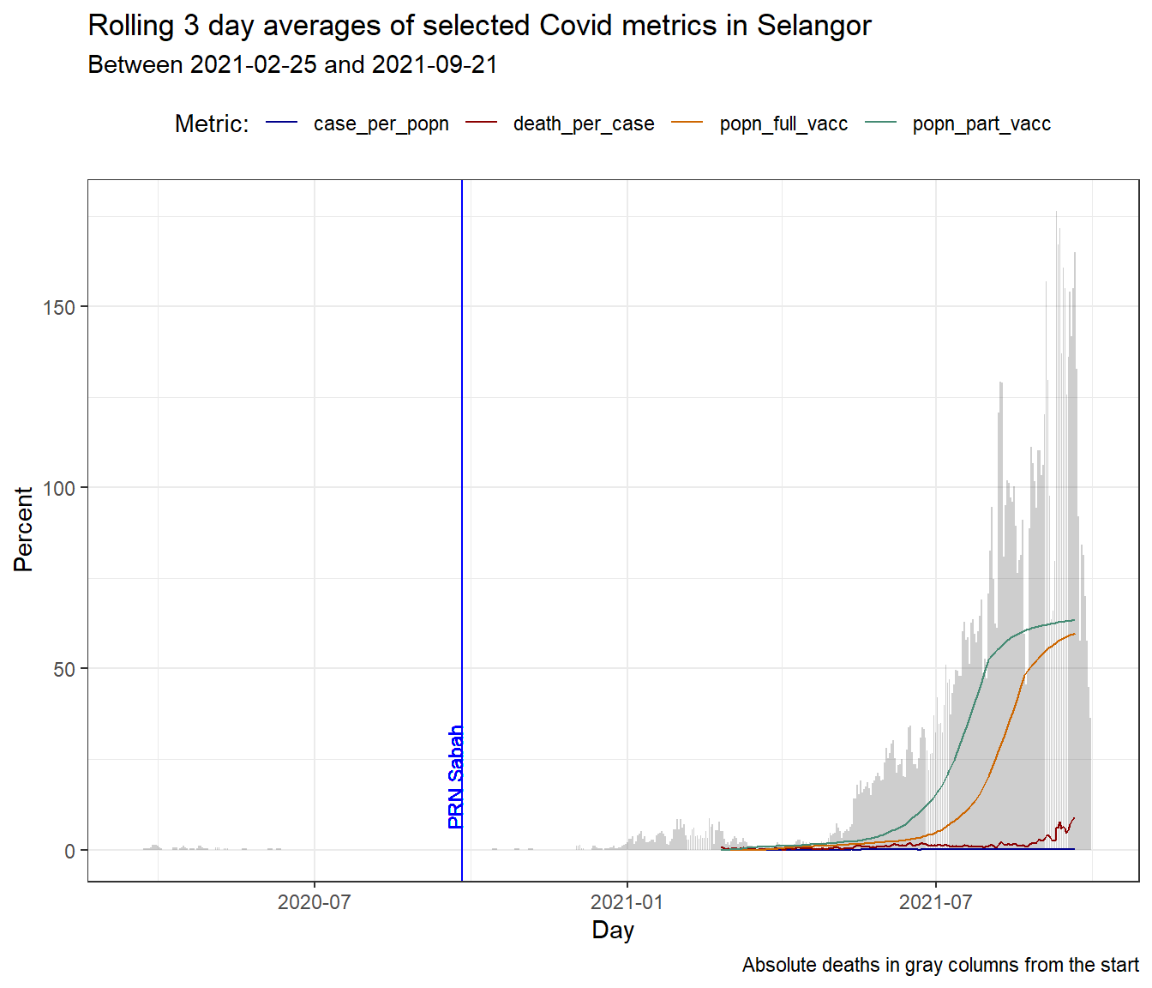
Task: Click the death_per_case legend label
Action: pos(584,123)
